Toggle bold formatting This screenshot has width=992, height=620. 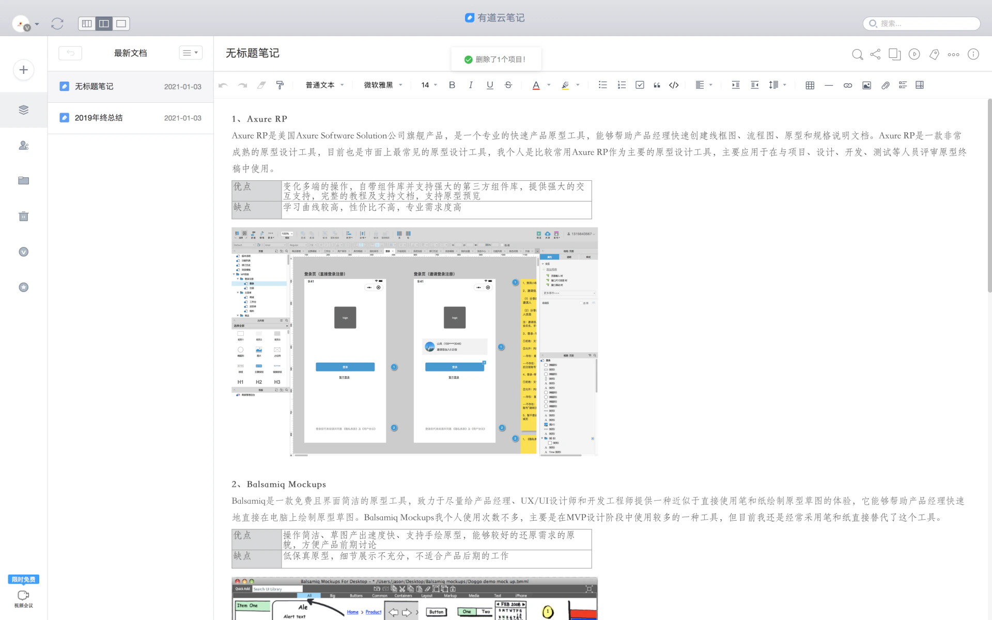[452, 85]
